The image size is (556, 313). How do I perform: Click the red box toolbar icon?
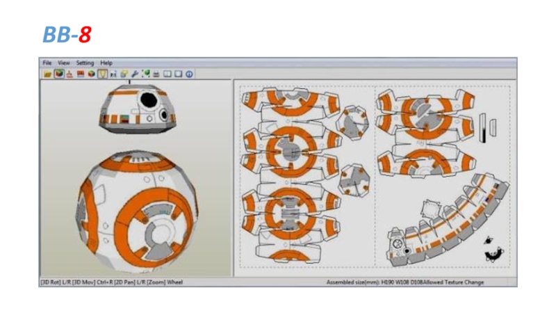80,74
